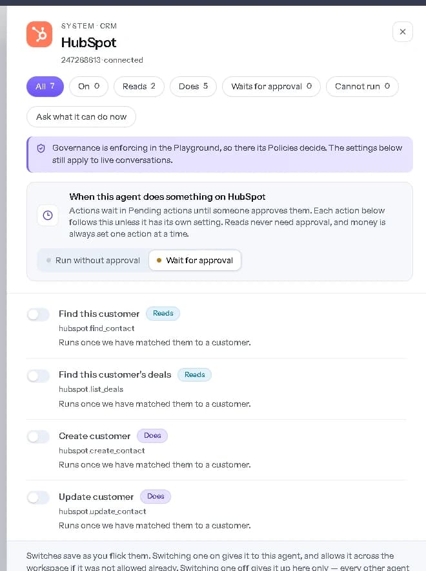This screenshot has width=426, height=571.
Task: Click the Reads badge next to Find this customer
Action: [163, 314]
